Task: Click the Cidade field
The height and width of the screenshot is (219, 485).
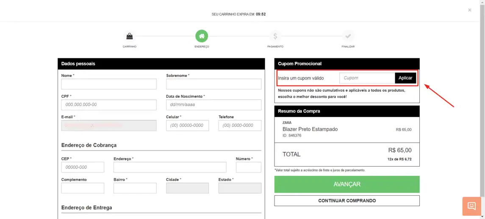Action: (188, 188)
